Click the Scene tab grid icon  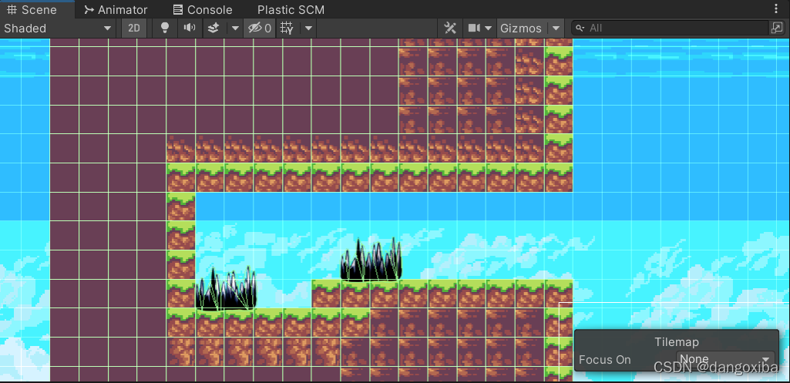(12, 9)
